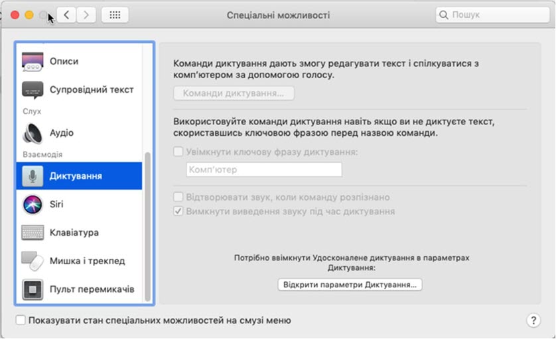Open help with the question mark button

click(x=533, y=320)
